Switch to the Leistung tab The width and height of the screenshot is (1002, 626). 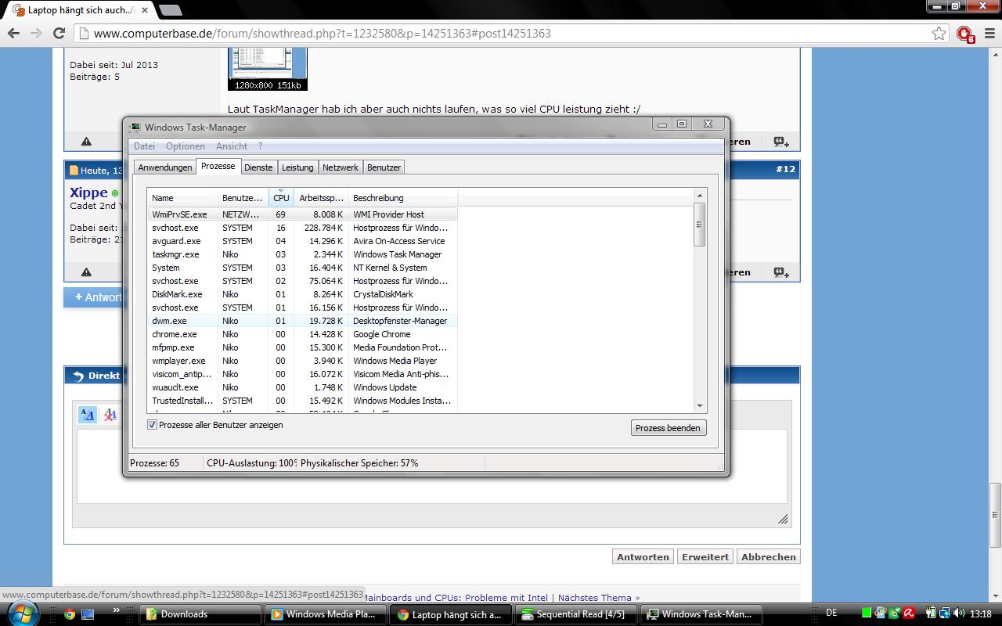tap(297, 167)
